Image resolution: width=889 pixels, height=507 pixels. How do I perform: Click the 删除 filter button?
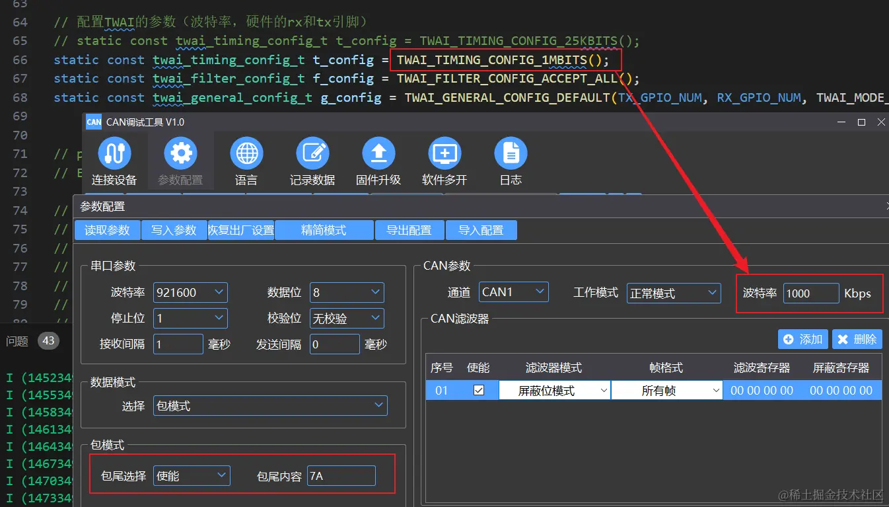[x=857, y=339]
